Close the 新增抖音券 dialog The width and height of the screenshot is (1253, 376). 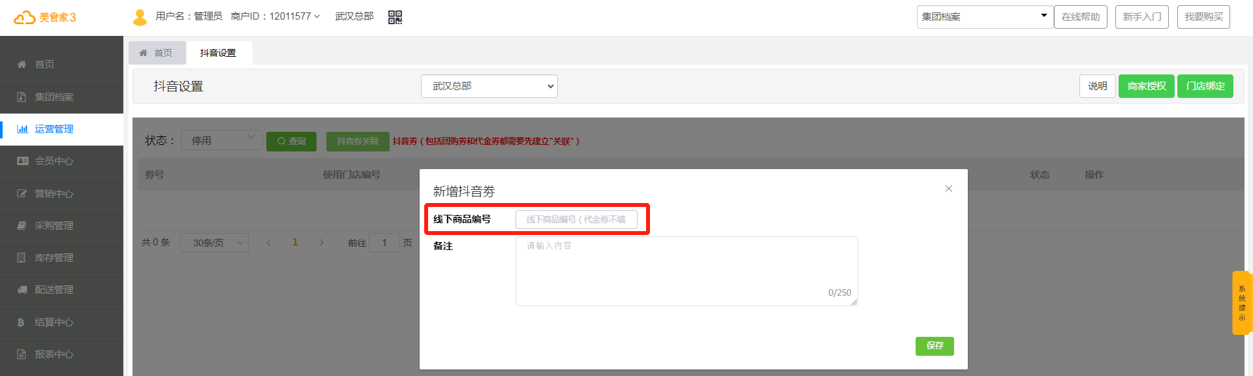click(x=948, y=189)
